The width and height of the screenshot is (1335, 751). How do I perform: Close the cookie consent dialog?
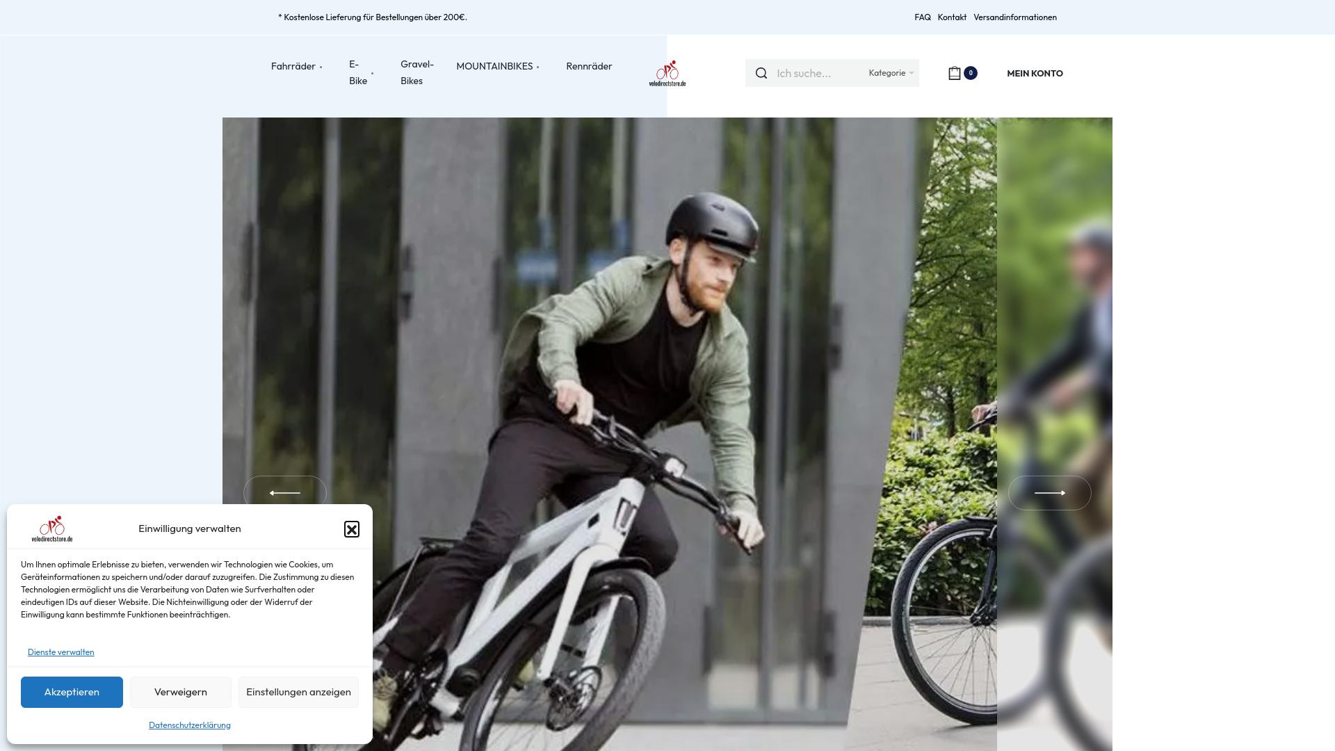(x=353, y=528)
